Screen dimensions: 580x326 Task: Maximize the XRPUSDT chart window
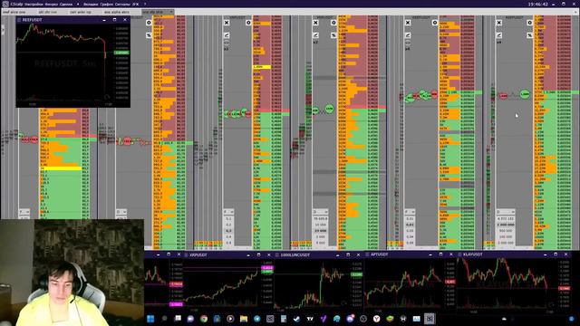coord(258,255)
